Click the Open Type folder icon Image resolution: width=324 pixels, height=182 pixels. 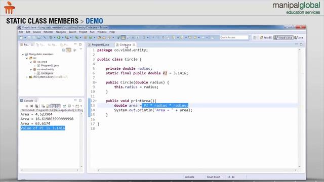point(99,37)
